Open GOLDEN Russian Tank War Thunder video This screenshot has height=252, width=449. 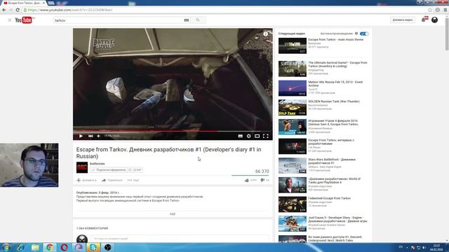(334, 101)
